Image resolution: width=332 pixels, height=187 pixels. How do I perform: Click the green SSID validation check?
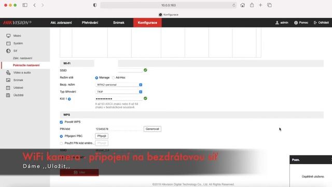(x=145, y=70)
